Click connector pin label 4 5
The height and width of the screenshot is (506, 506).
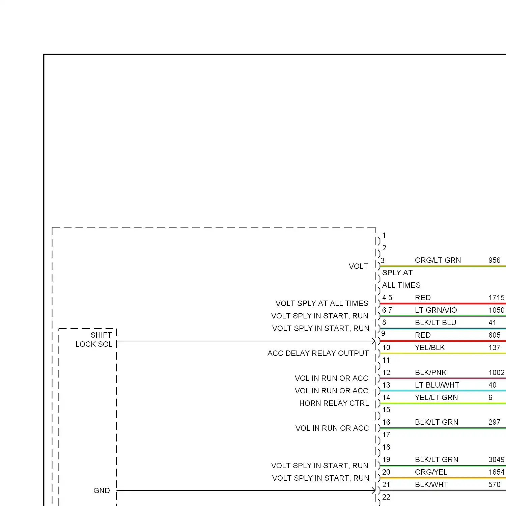point(387,298)
